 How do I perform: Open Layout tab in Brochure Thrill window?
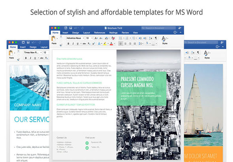click(x=86, y=33)
